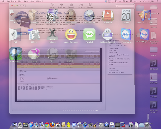
Task: Open App Store from the Dock
Action: (x=31, y=125)
